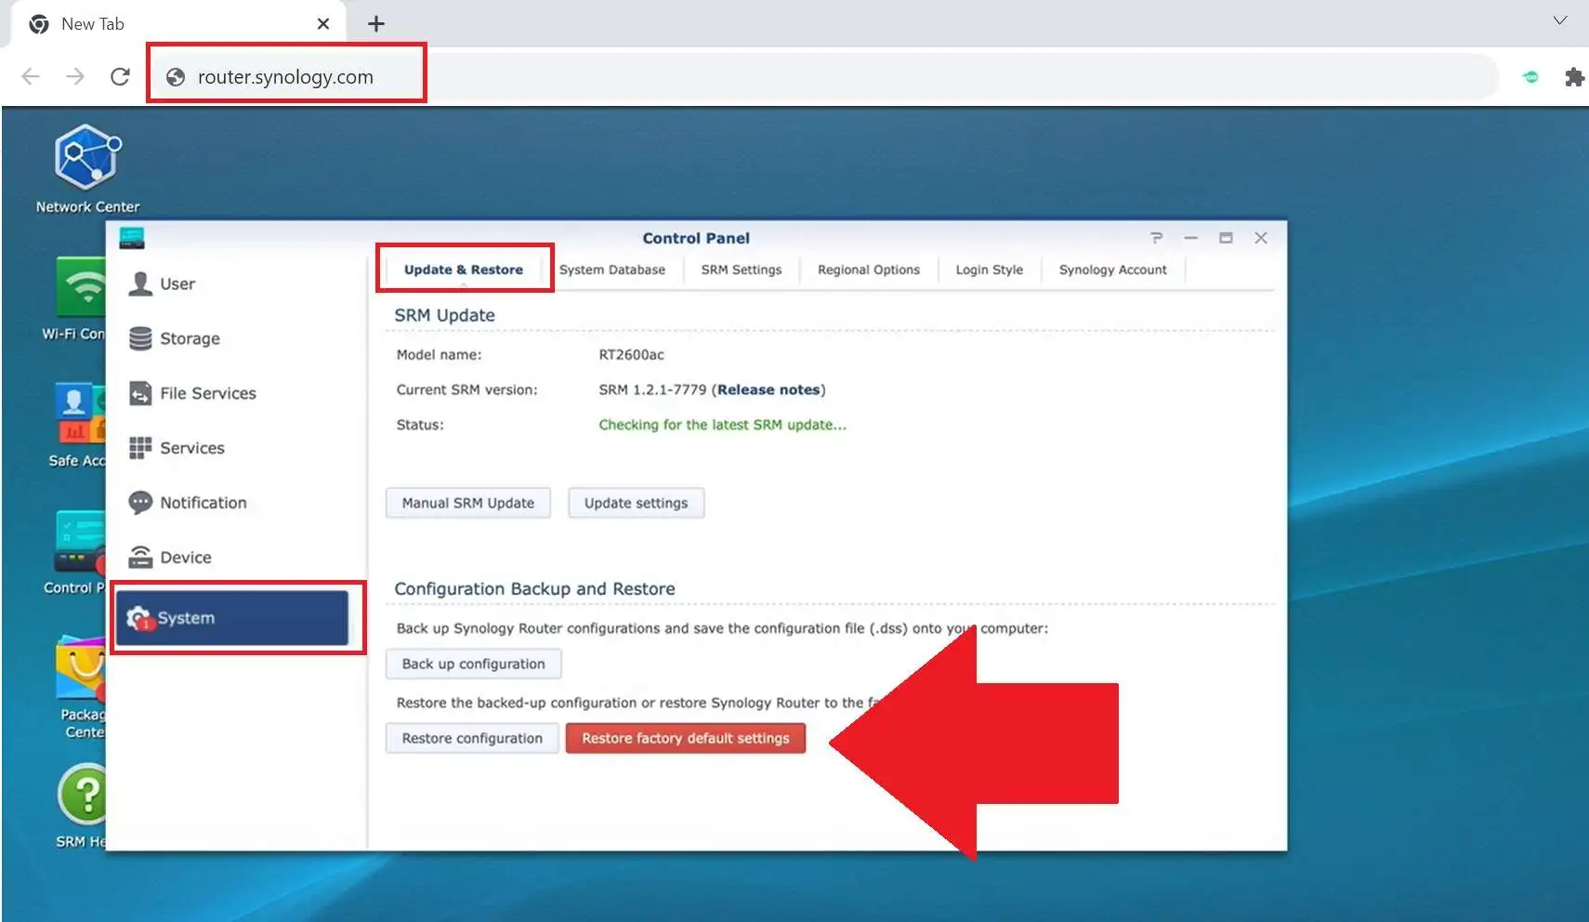
Task: Click the Restore configuration button
Action: 472,738
